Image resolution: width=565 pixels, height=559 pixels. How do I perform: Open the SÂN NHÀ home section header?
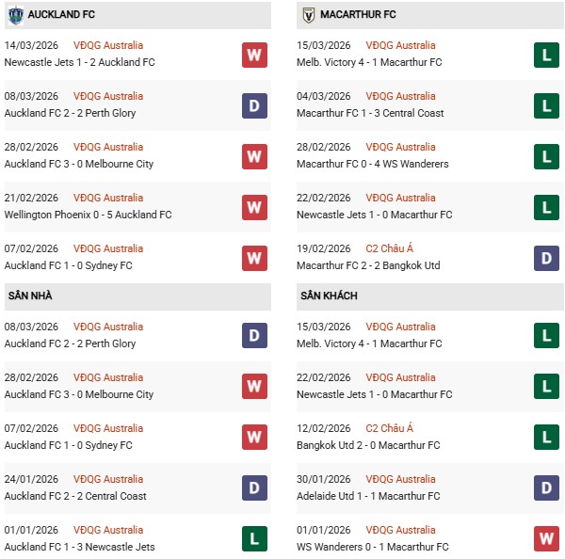(x=31, y=295)
